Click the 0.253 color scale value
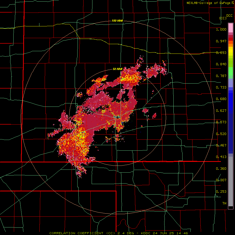The image size is (235, 235). 221,192
